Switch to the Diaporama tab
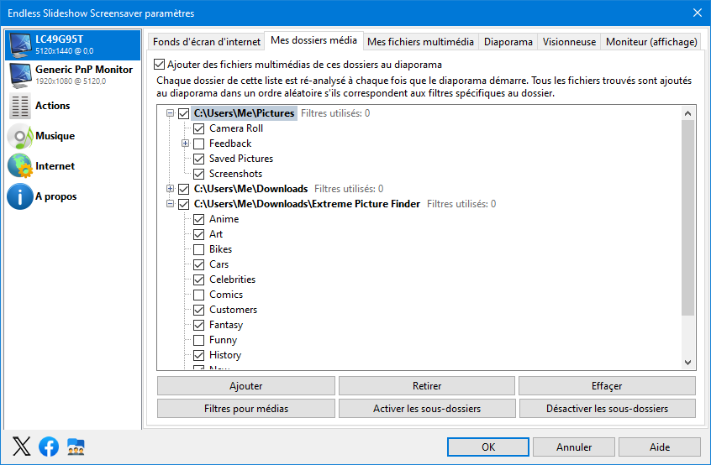Screen dimensions: 711x465 (x=508, y=42)
